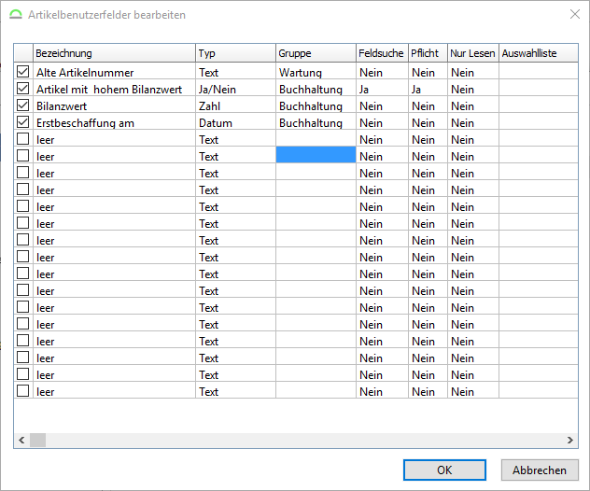Click the dialog's green application icon
590x491 pixels.
(16, 14)
